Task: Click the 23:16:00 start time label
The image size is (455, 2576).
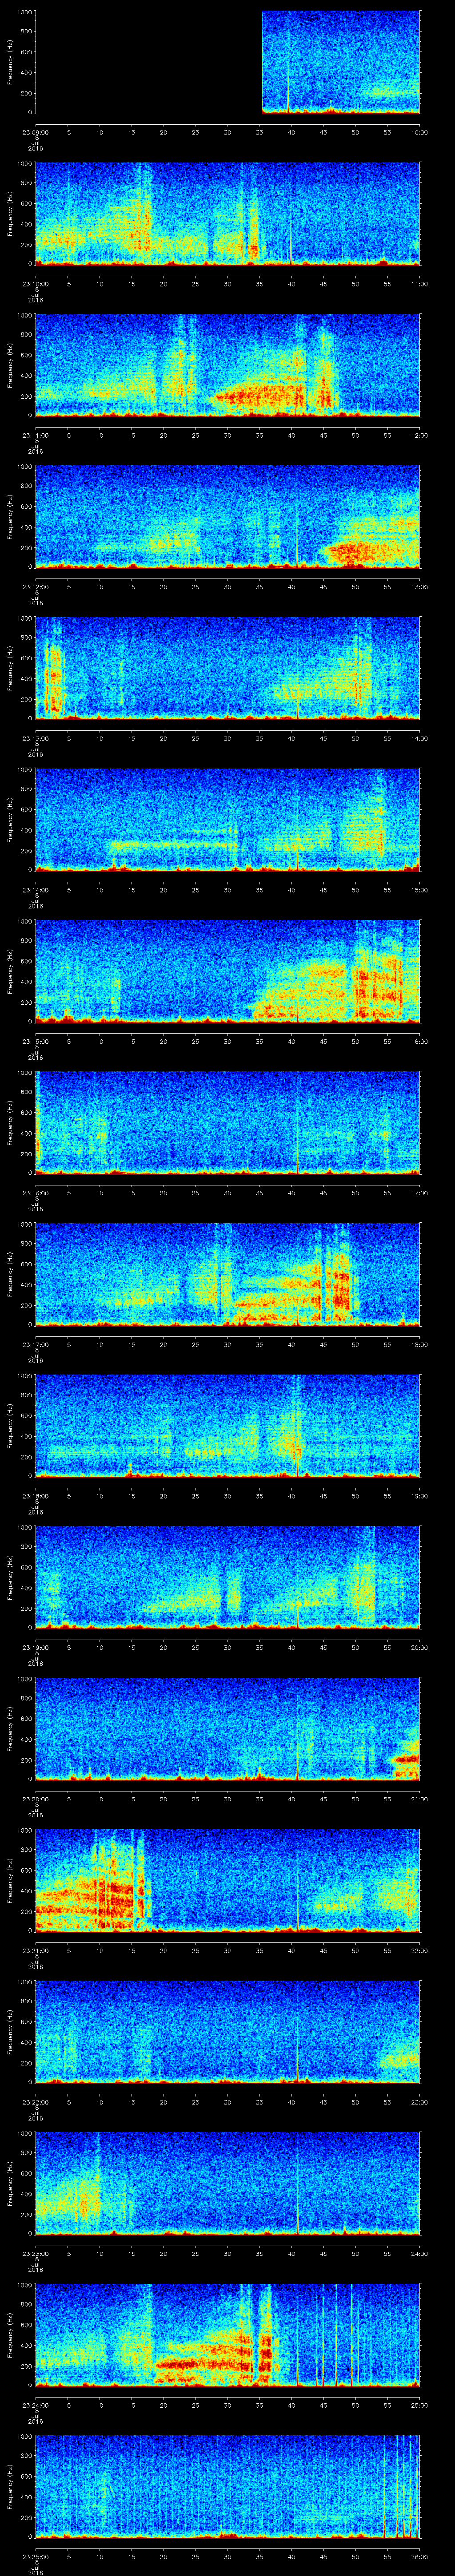Action: point(36,1192)
